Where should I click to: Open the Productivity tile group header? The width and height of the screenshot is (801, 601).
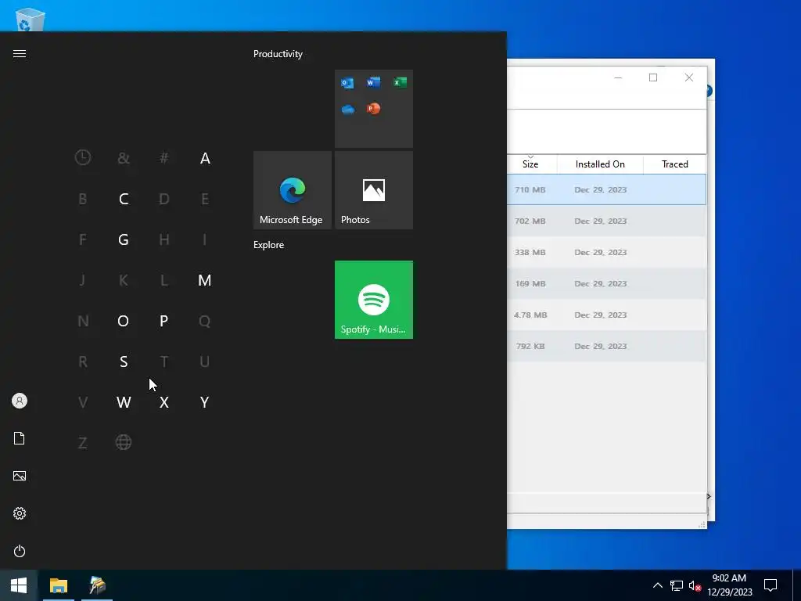pos(278,54)
